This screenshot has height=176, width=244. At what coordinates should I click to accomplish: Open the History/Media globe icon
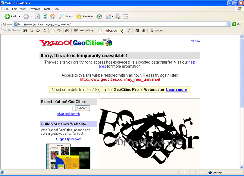(99, 16)
